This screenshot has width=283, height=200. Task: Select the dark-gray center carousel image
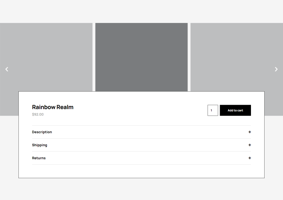[141, 55]
